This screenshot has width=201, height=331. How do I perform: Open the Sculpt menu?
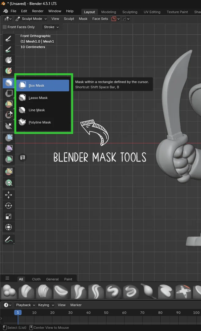click(69, 19)
